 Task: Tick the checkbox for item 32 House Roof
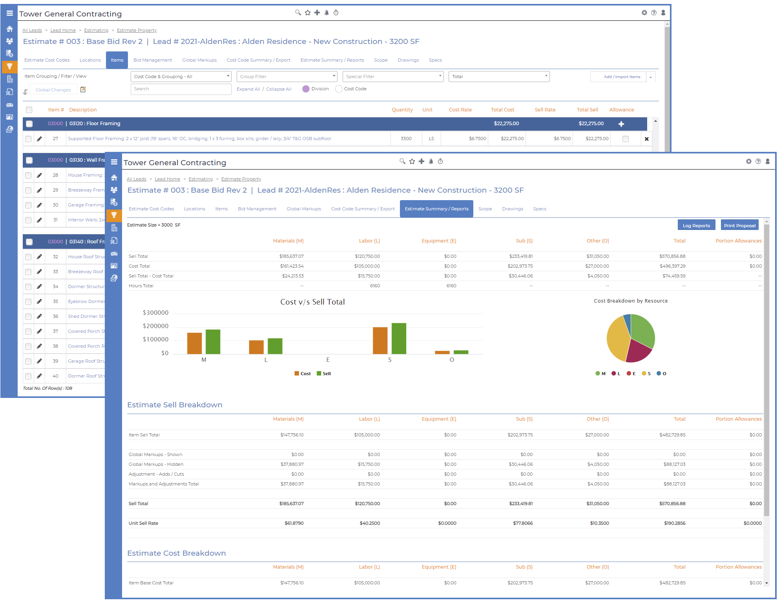28,257
